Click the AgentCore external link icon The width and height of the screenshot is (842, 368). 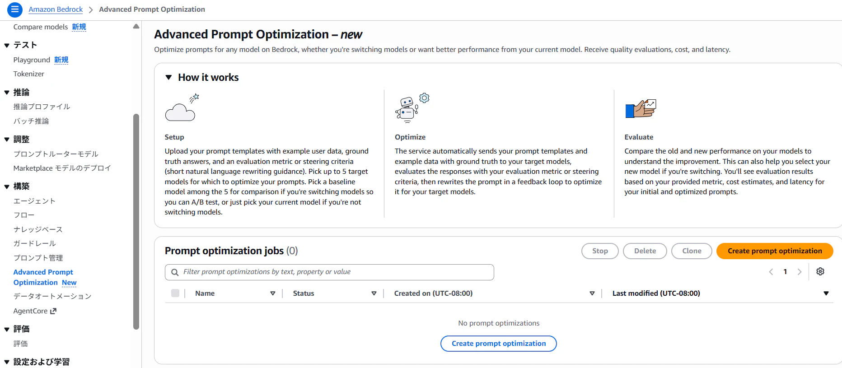[53, 311]
